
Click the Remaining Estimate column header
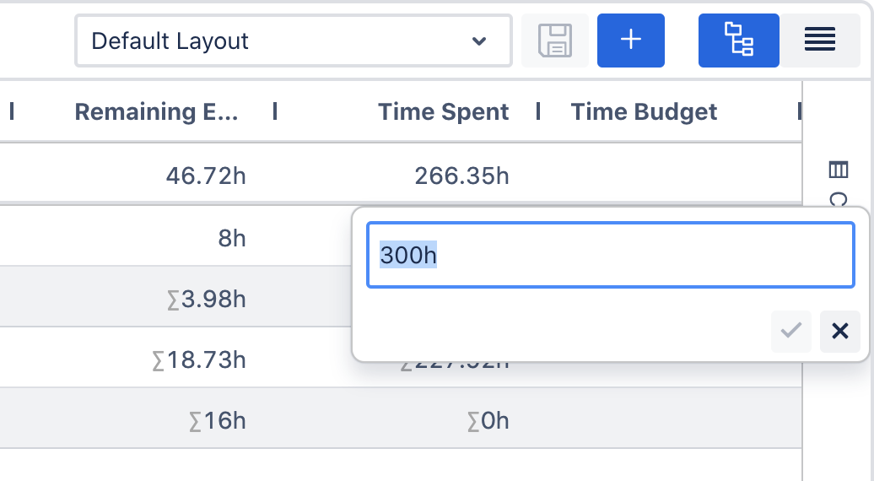157,111
